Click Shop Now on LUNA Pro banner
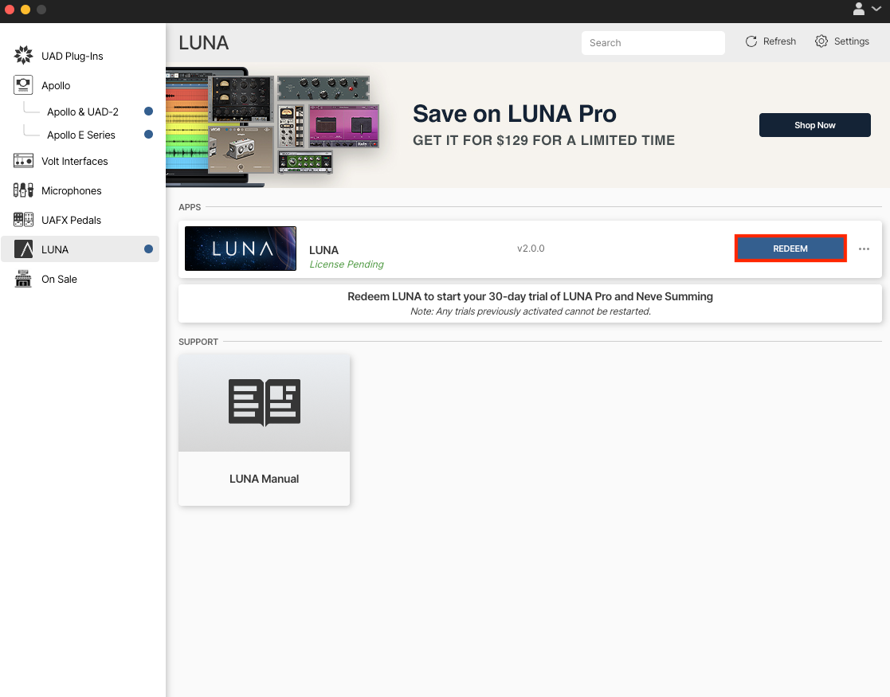 [814, 125]
